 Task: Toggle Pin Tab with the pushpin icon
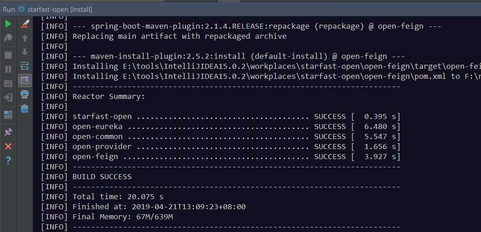coord(8,132)
